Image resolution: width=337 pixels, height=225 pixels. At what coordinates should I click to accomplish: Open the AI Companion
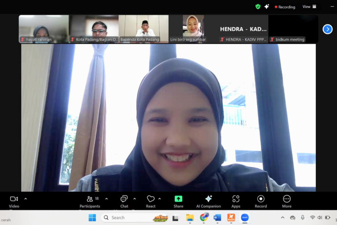pos(208,201)
